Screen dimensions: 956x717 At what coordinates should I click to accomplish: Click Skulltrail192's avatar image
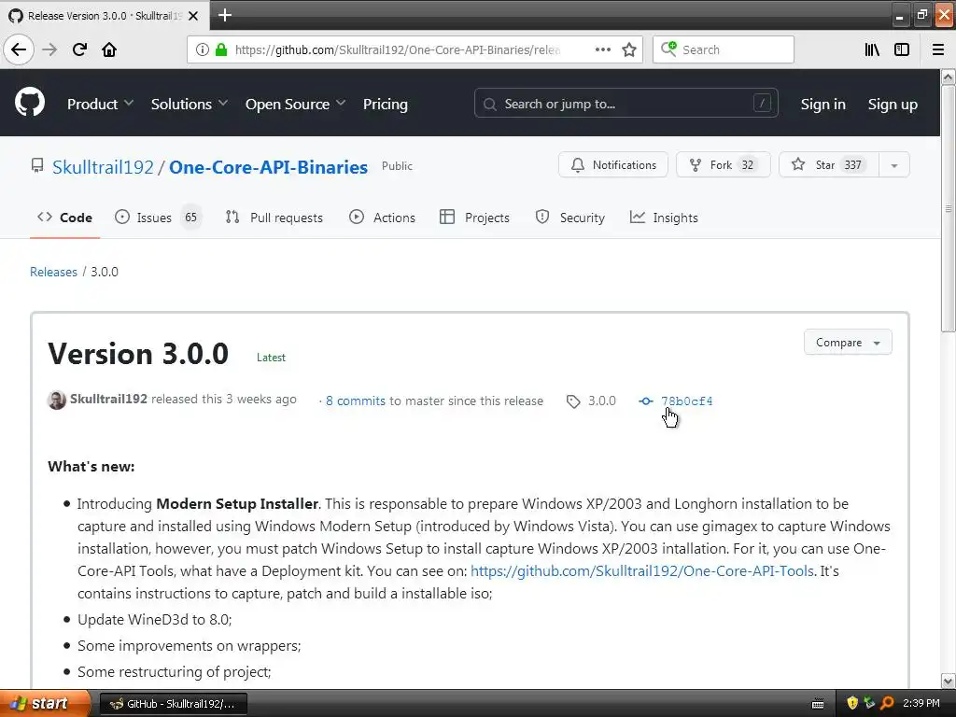point(57,400)
